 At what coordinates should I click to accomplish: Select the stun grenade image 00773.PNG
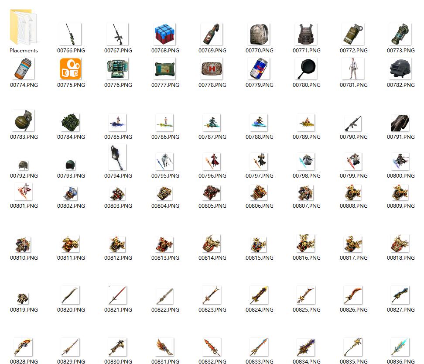(400, 34)
